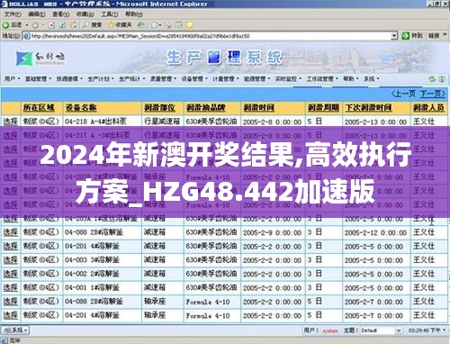
Task: Expand 系统 in the top navigation menu
Action: (x=372, y=79)
